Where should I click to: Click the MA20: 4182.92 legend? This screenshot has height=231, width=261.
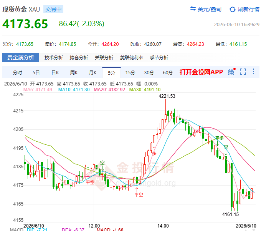(109, 90)
